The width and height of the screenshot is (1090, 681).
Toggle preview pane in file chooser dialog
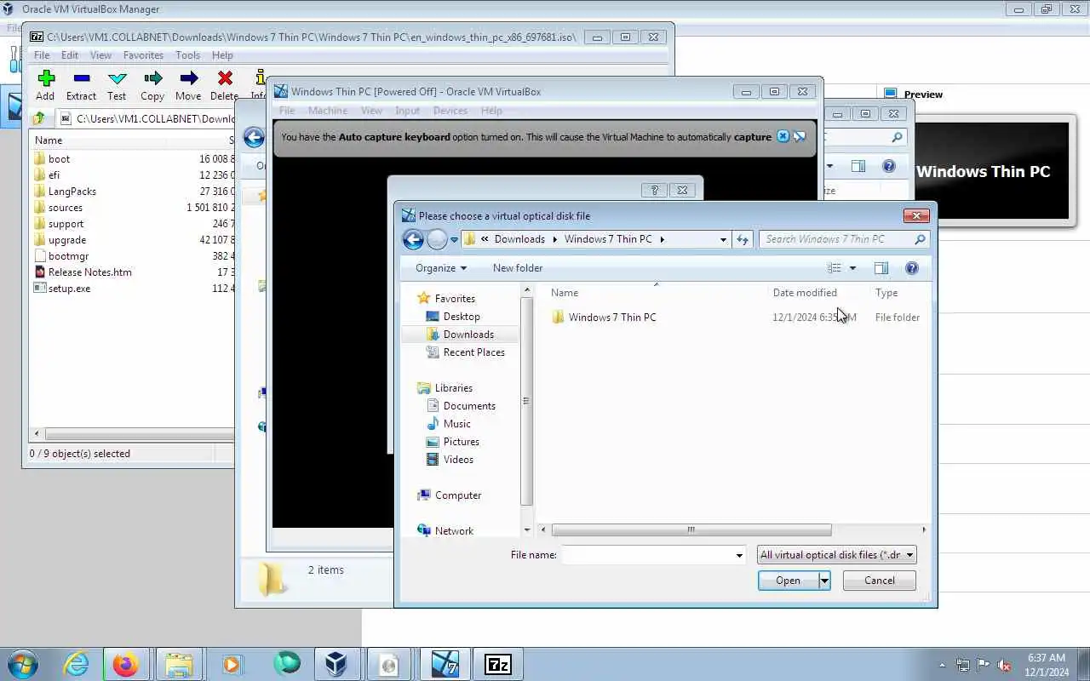click(881, 268)
